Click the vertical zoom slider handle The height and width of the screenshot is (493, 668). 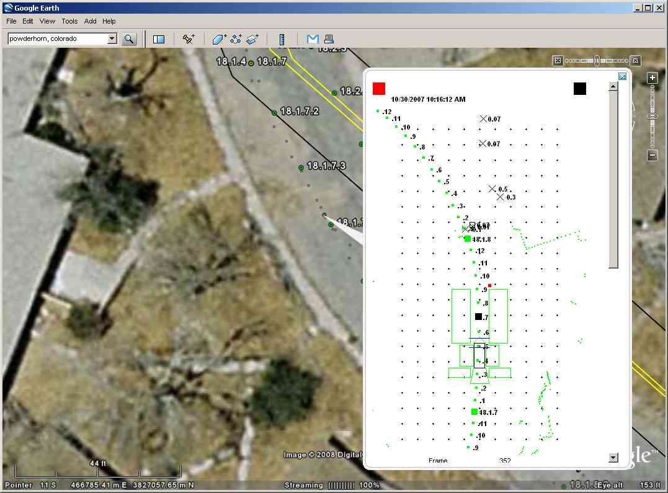click(x=652, y=117)
